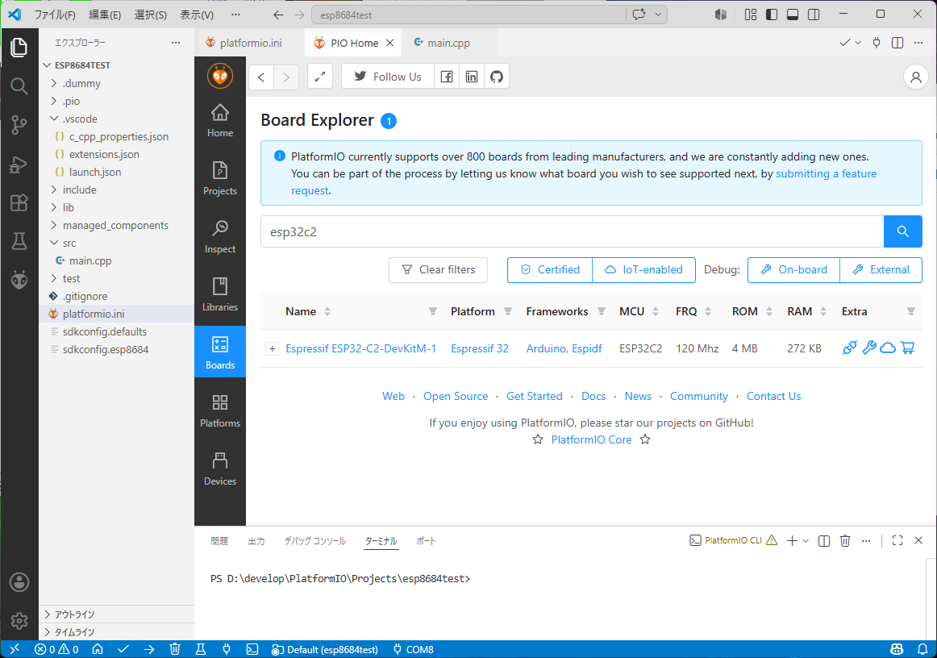
Task: Click PlatformIO Upload arrow in status bar
Action: tap(149, 649)
